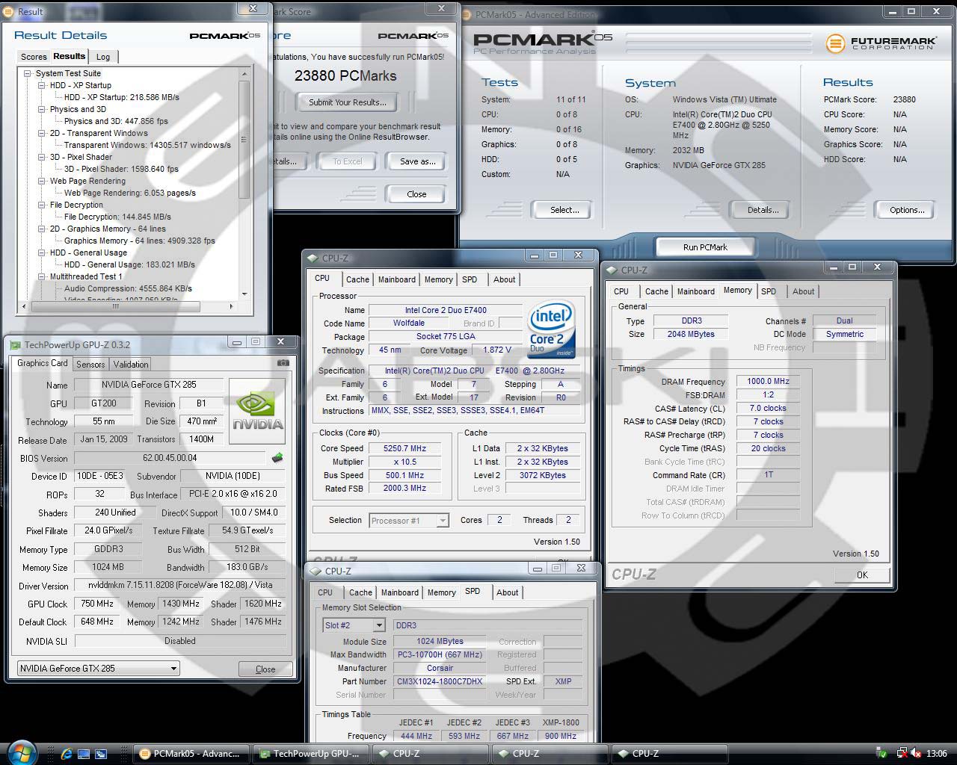Click the BIOS Version 62.00.45.00.04 field
This screenshot has width=957, height=765.
pos(170,458)
